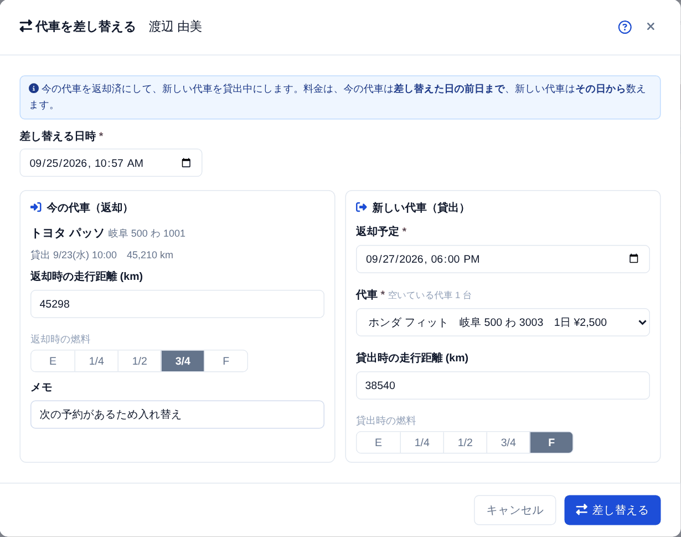This screenshot has width=681, height=537.
Task: Click the odometer text 45,210 km
Action: 150,255
